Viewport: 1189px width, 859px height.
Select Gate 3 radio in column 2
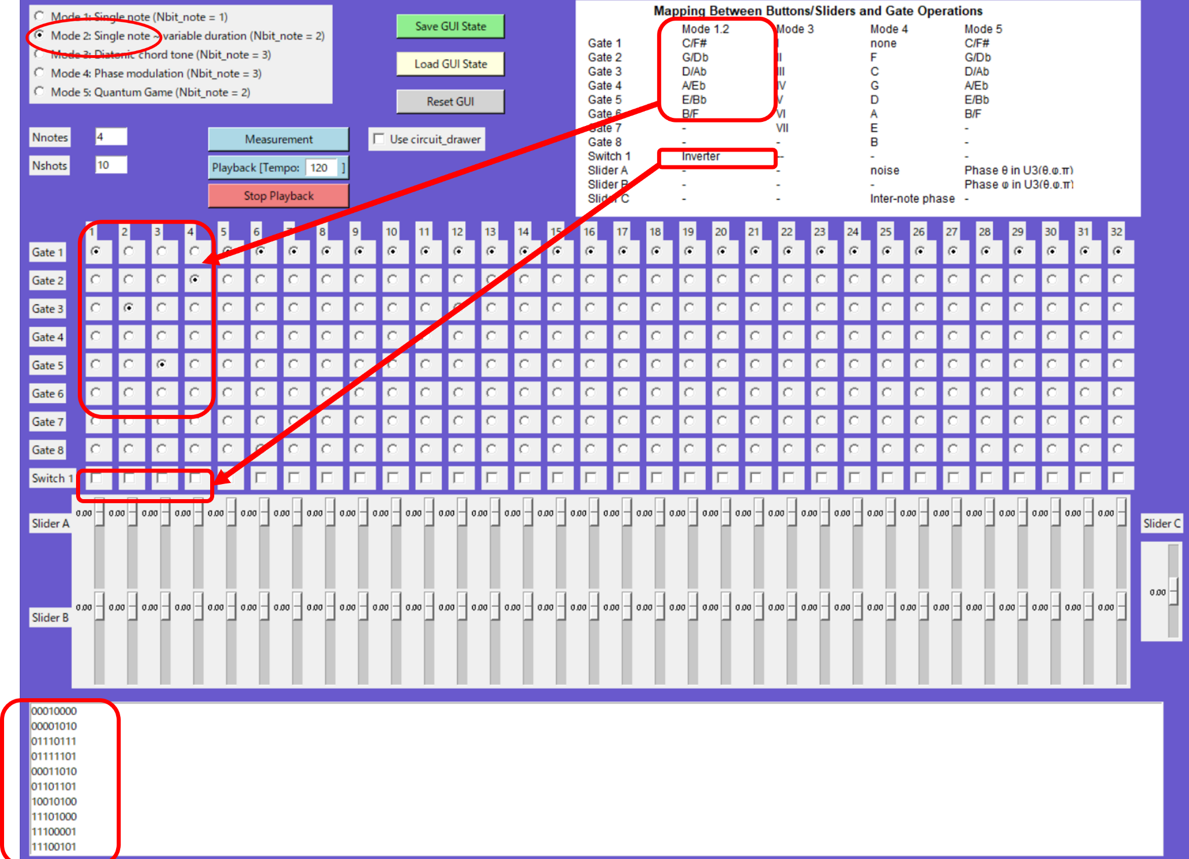[x=129, y=308]
